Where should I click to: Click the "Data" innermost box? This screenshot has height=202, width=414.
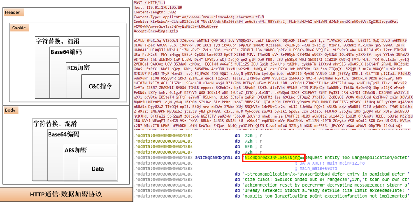coord(98,169)
